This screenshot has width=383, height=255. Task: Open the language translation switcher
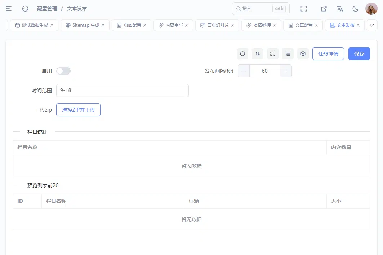click(x=340, y=9)
